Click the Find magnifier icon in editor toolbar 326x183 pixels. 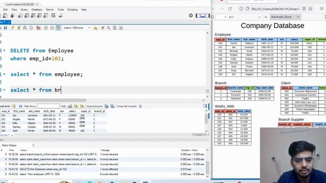pyautogui.click(x=108, y=28)
